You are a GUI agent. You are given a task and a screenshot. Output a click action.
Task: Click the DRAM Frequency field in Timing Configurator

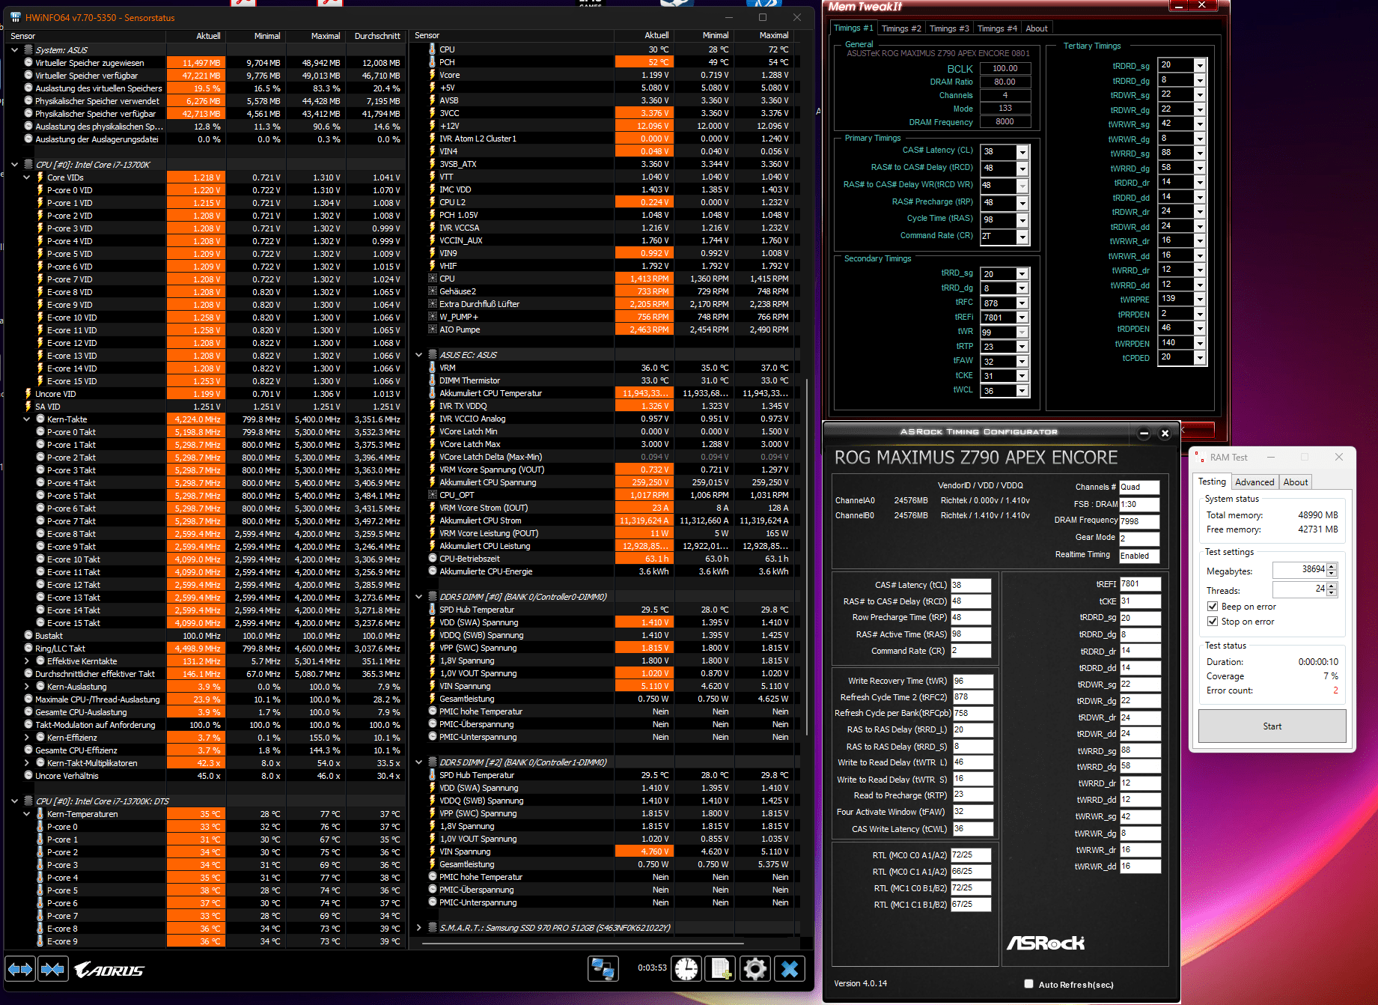pos(1139,521)
